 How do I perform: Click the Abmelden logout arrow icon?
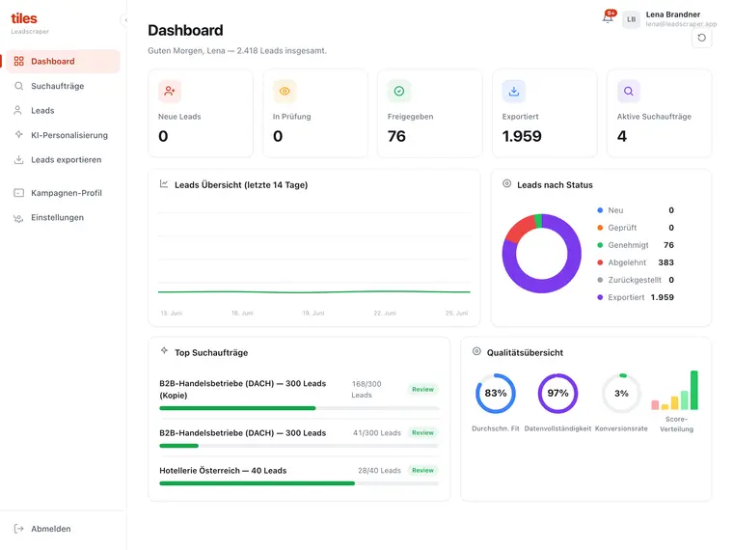point(18,529)
